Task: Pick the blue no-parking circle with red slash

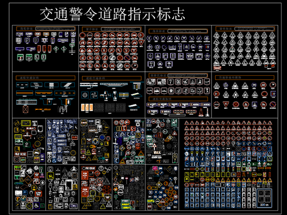Action: (x=127, y=58)
